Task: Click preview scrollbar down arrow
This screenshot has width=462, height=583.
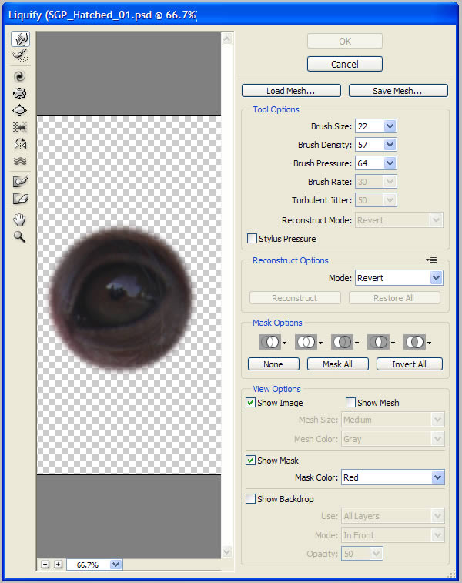Action: tap(227, 551)
